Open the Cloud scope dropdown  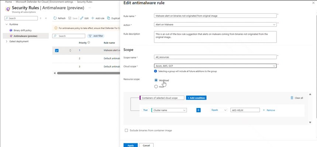(215, 66)
